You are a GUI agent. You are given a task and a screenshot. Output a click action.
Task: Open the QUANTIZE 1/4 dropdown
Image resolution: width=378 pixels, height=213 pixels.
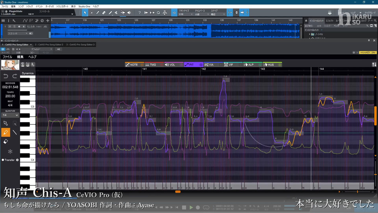click(10, 115)
